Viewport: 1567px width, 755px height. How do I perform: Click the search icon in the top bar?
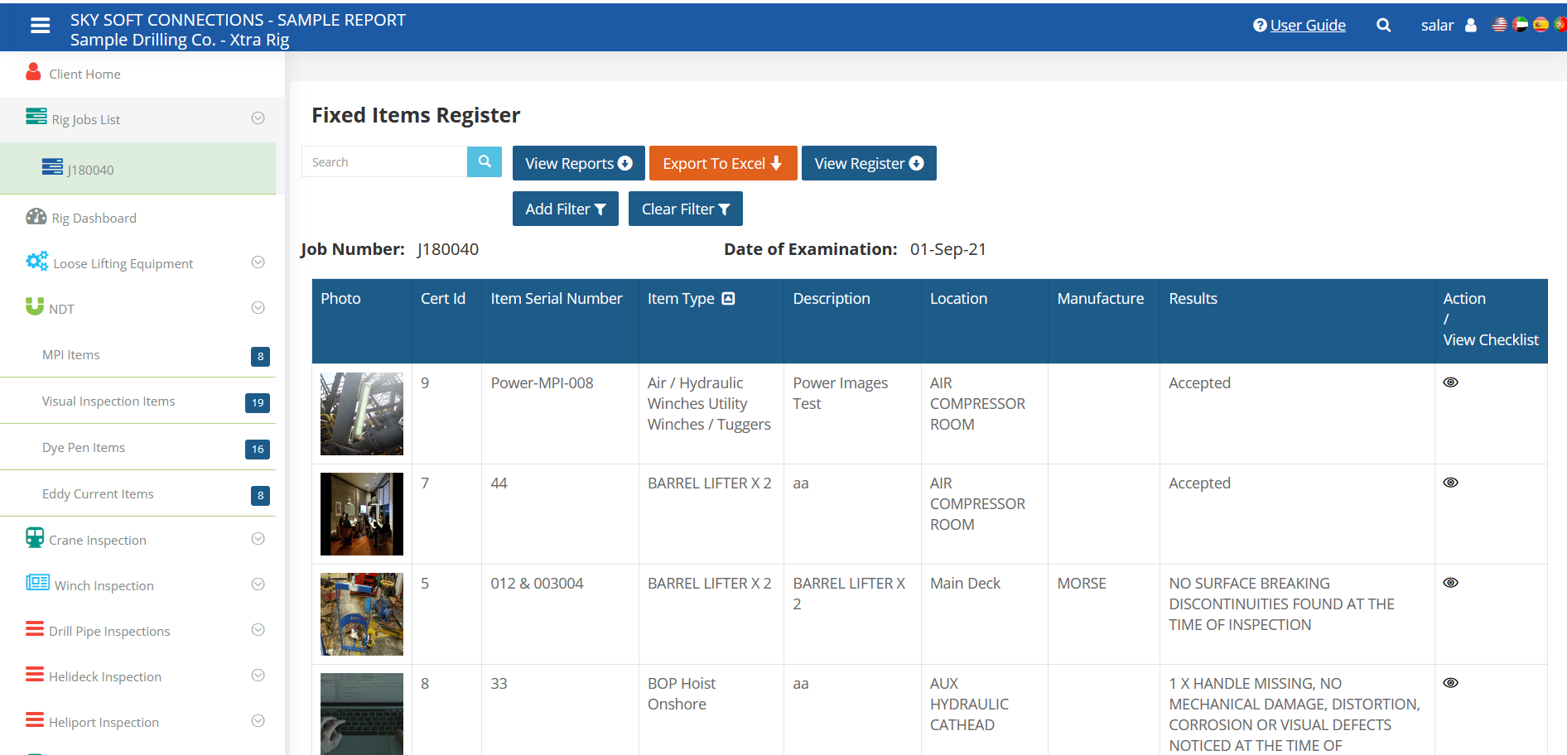pyautogui.click(x=1383, y=25)
